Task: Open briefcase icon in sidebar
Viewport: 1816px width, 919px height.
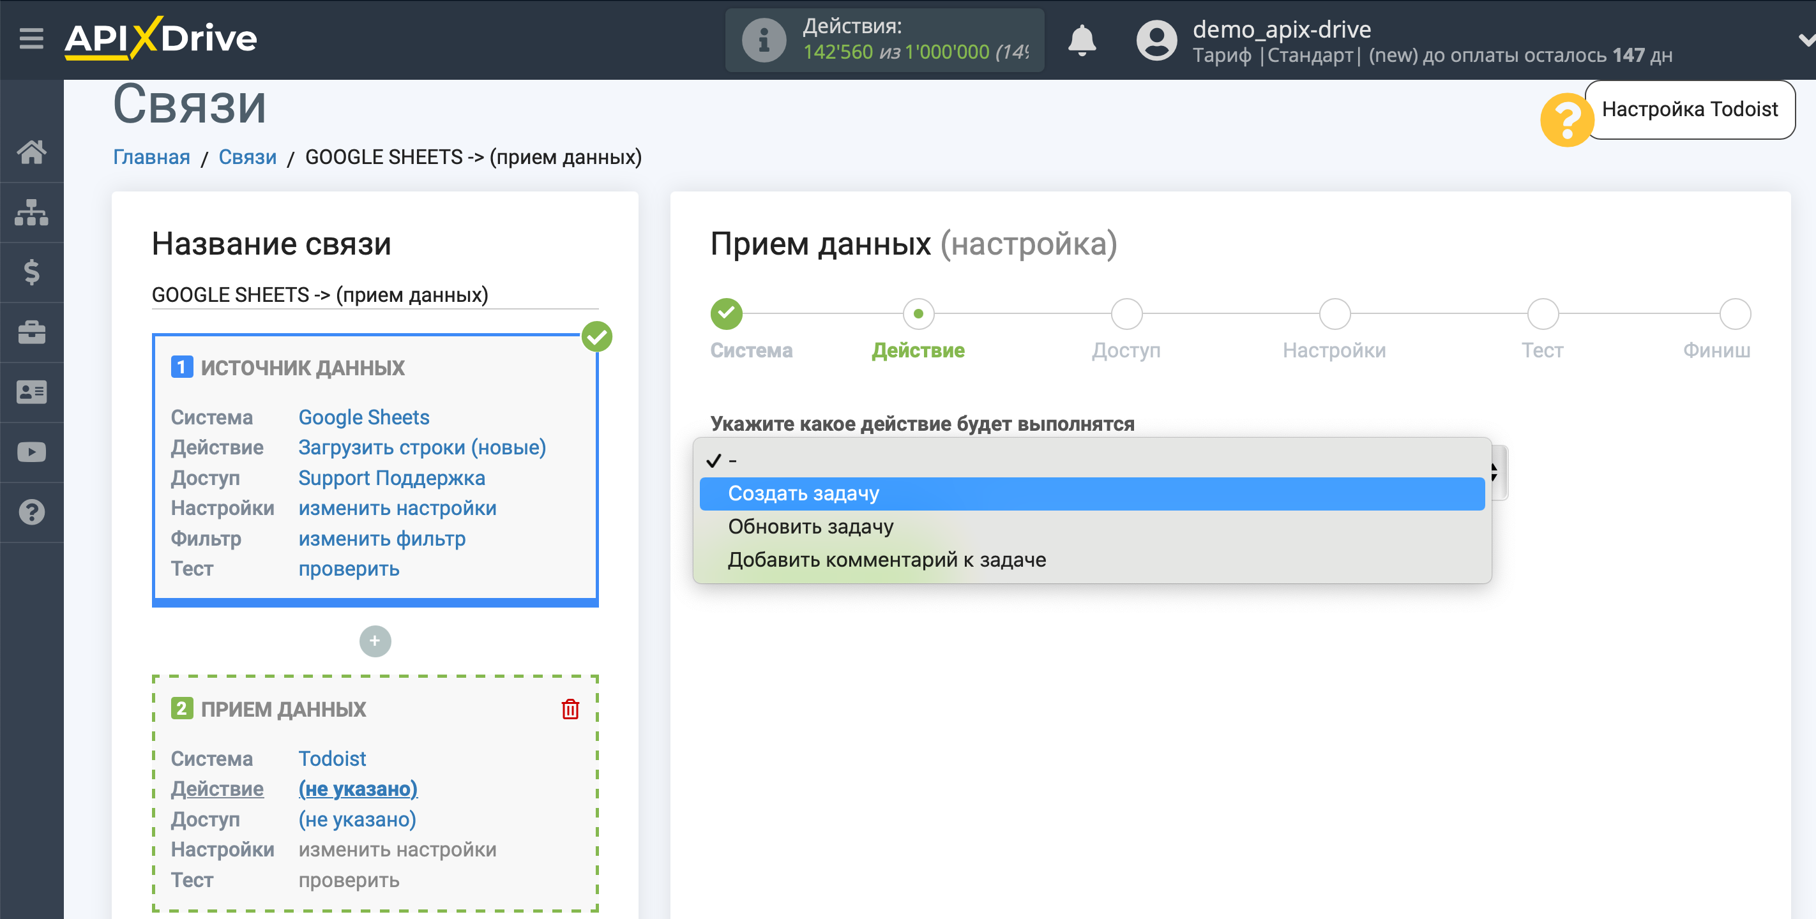Action: click(32, 332)
